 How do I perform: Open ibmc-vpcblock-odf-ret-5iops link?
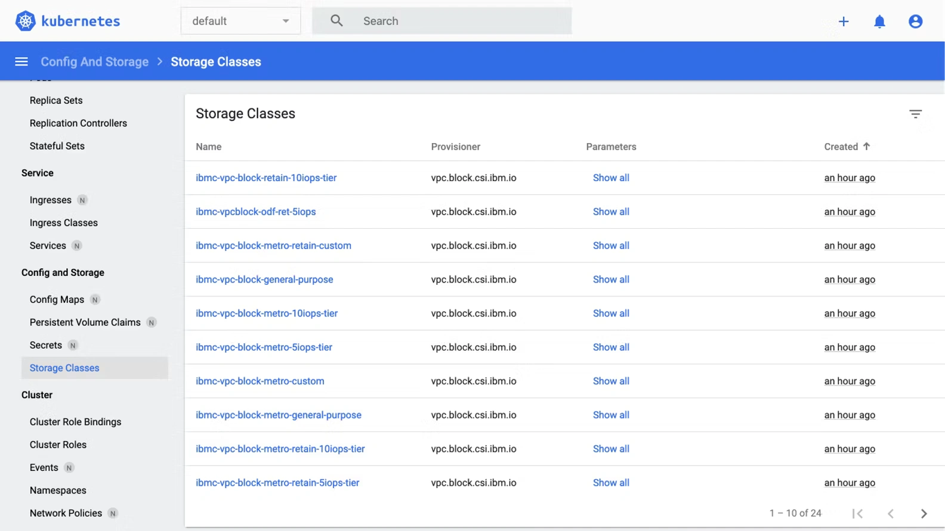click(255, 212)
